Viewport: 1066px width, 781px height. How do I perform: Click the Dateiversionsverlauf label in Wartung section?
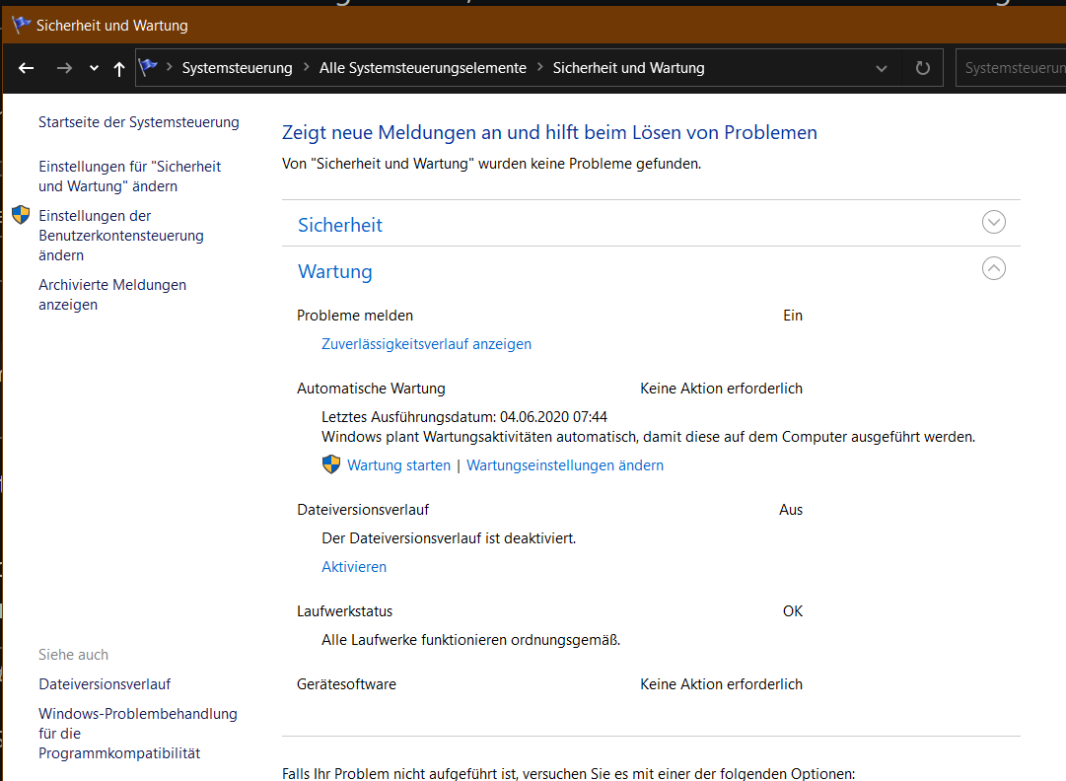coord(363,510)
